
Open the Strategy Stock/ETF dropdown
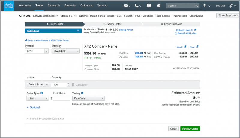click(x=66, y=51)
